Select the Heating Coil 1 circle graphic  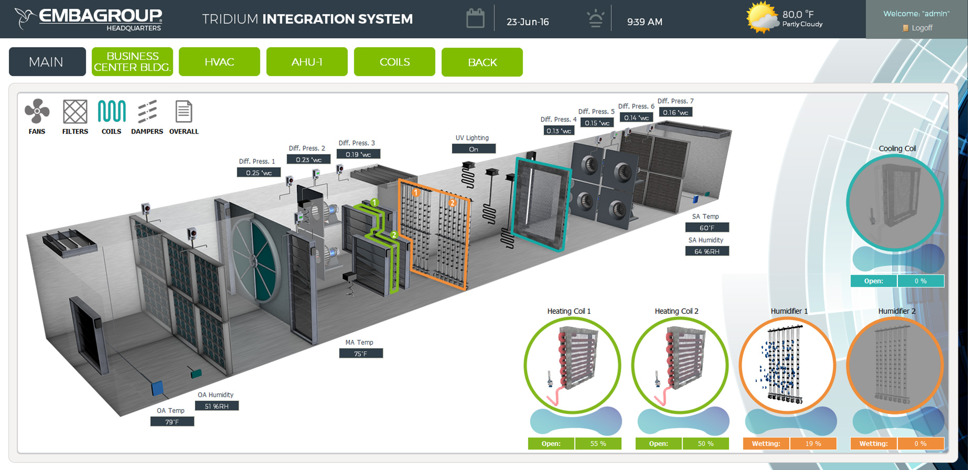(573, 365)
